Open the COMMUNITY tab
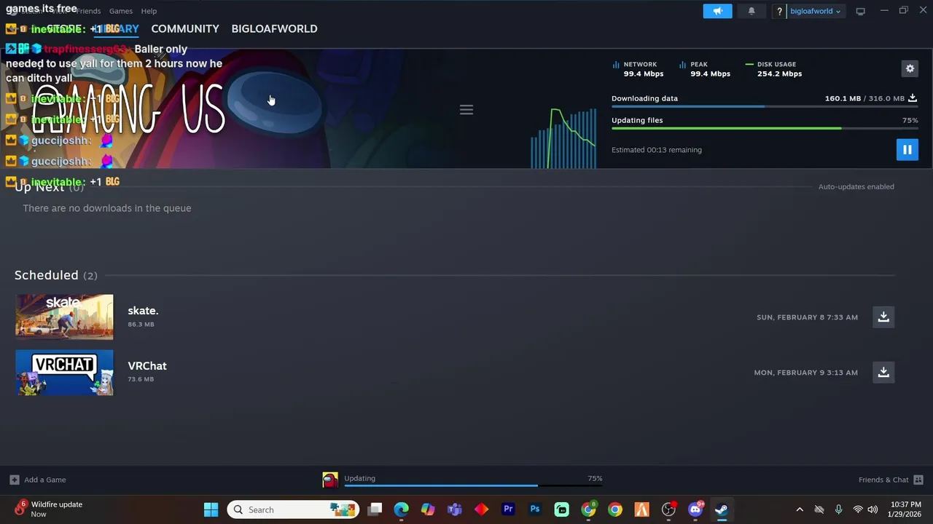 (185, 28)
